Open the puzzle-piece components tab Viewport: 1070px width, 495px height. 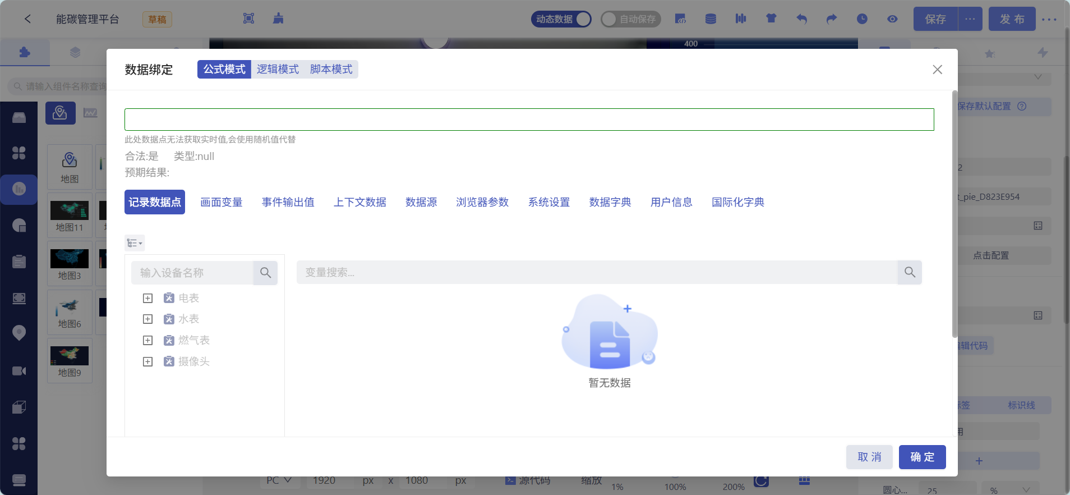25,52
